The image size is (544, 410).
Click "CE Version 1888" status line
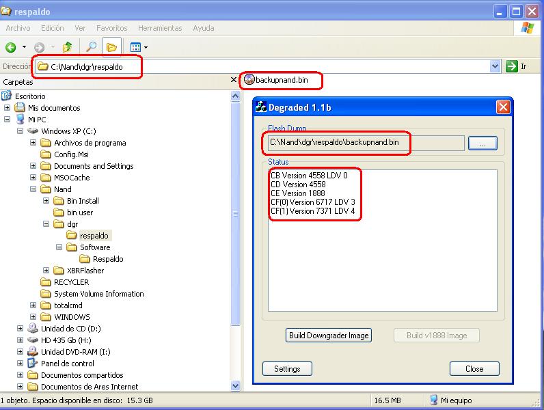pos(298,193)
